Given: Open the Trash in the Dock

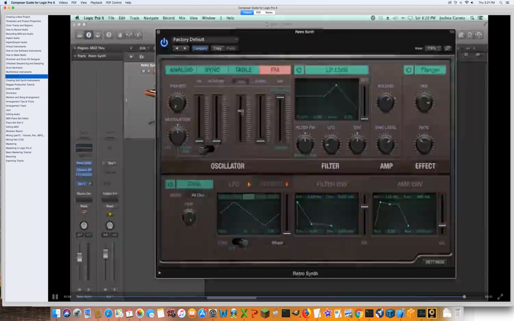Looking at the screenshot, I should point(458,313).
